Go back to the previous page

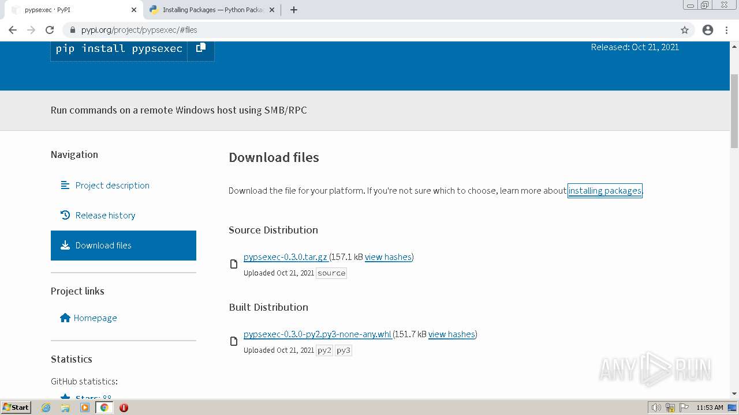pos(13,30)
